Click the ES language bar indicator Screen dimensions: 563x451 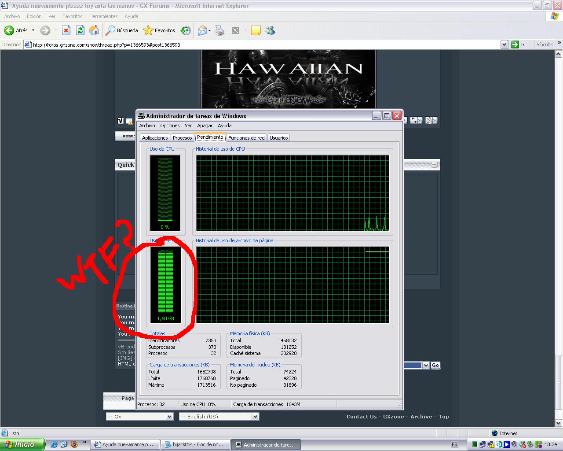[x=454, y=444]
